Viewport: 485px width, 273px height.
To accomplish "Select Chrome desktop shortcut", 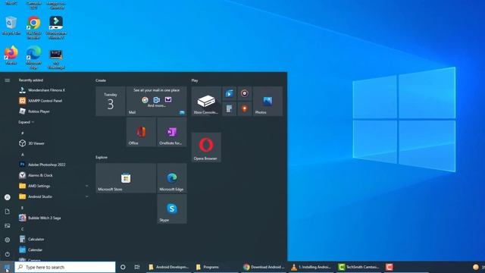I will pos(33,28).
